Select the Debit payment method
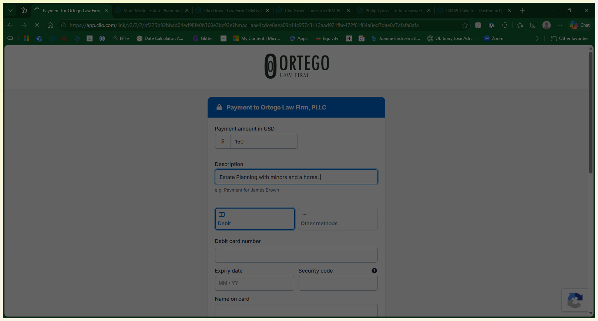 (x=255, y=219)
